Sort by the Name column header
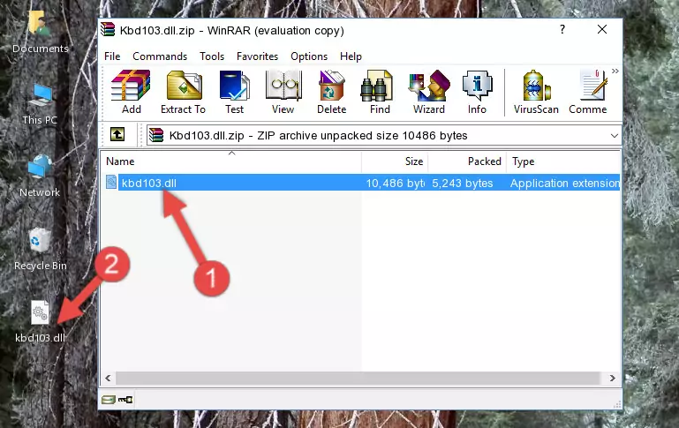 [x=231, y=161]
